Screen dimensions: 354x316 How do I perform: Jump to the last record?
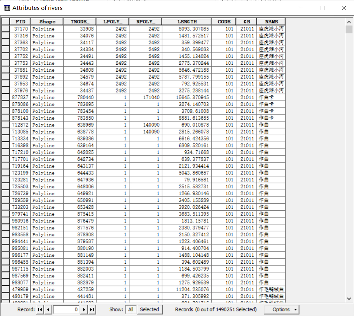click(x=92, y=309)
